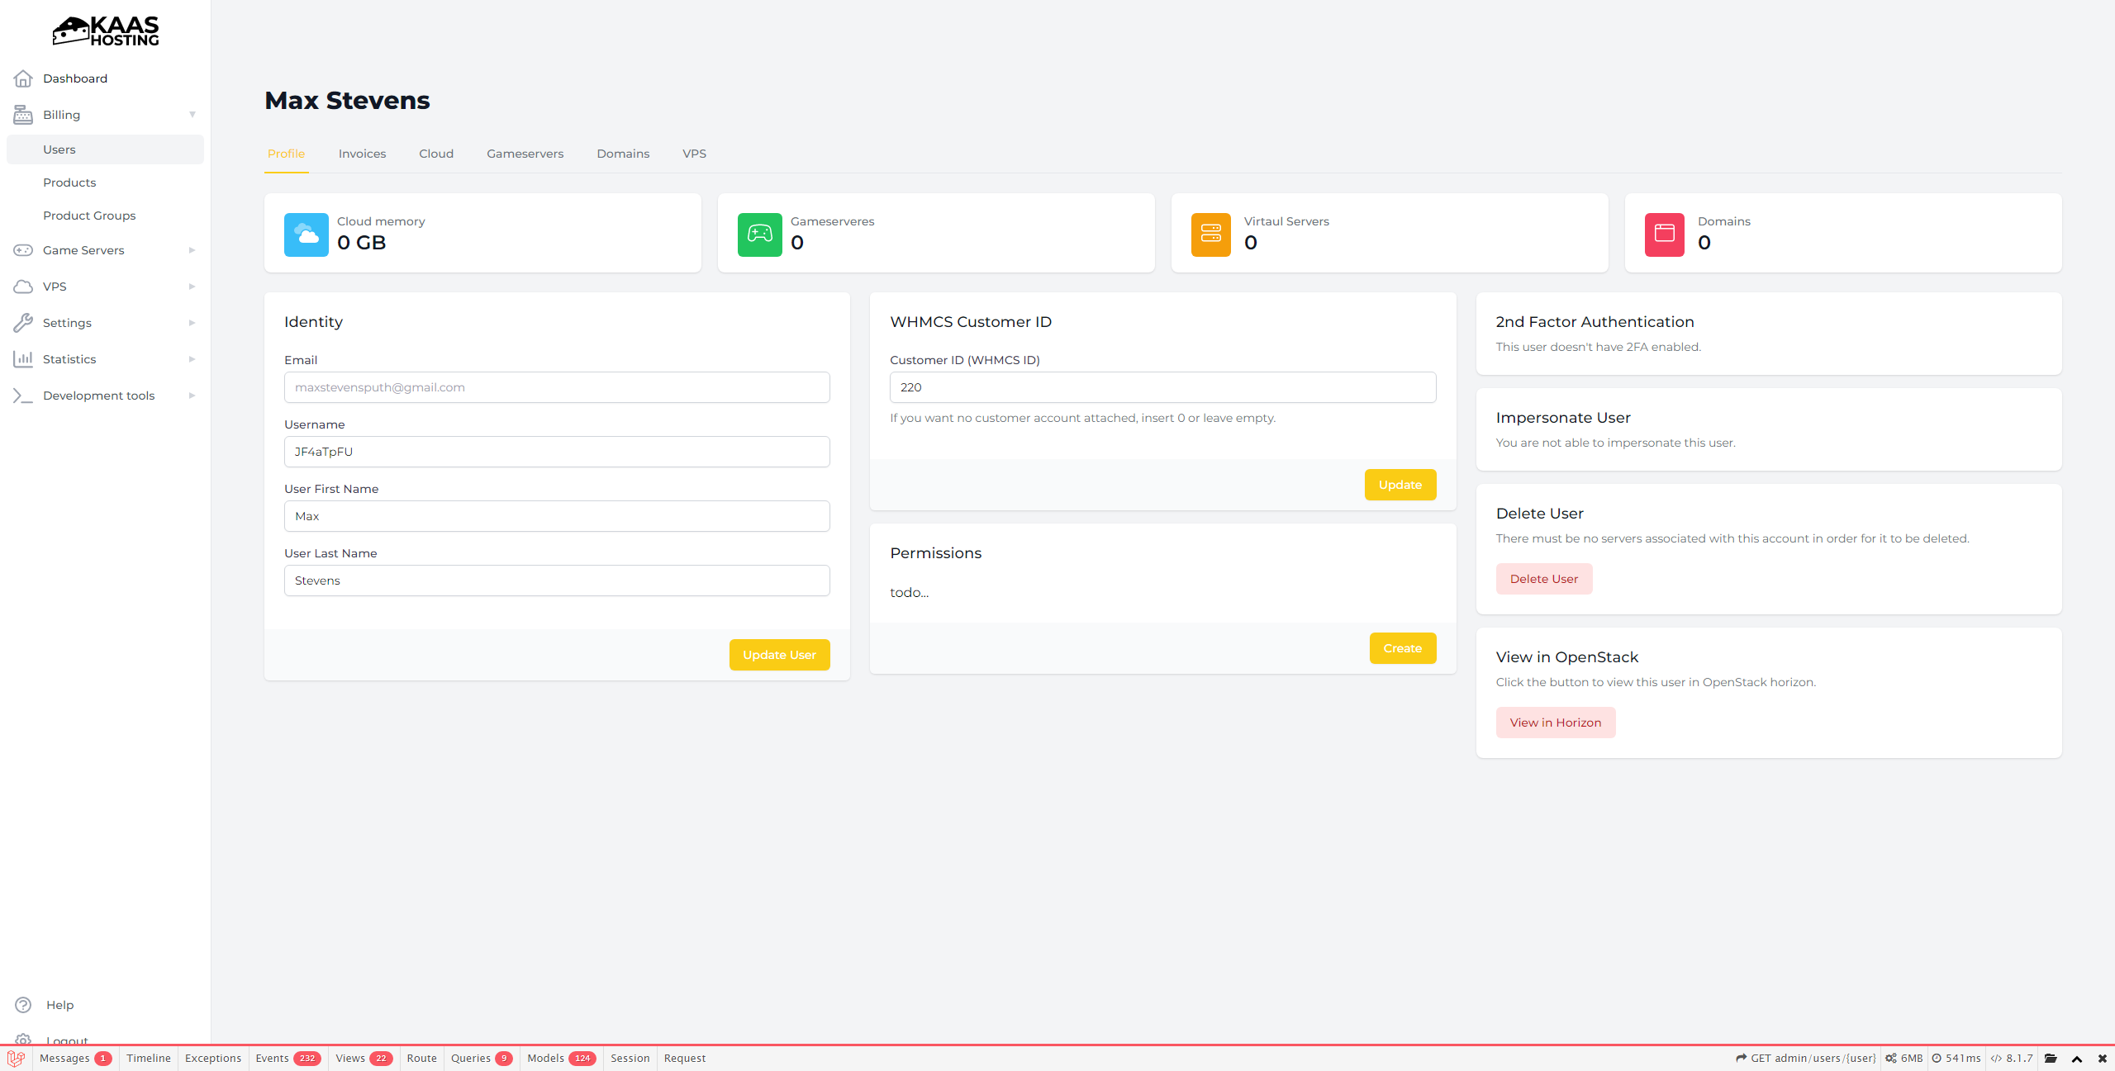Open the Gameservers tab
Image resolution: width=2115 pixels, height=1071 pixels.
(525, 154)
